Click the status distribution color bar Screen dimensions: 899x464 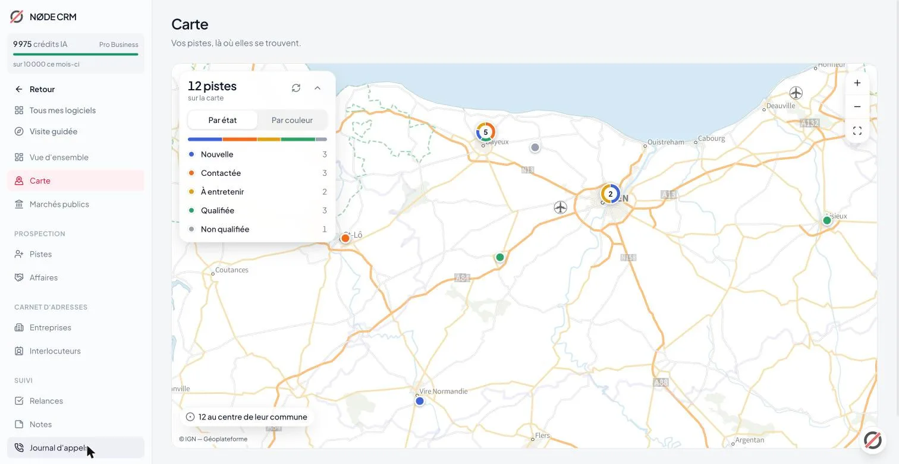point(257,140)
